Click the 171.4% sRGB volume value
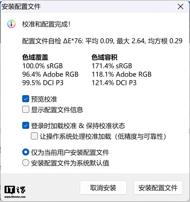Viewport: 190px width, 202px height. (x=112, y=66)
